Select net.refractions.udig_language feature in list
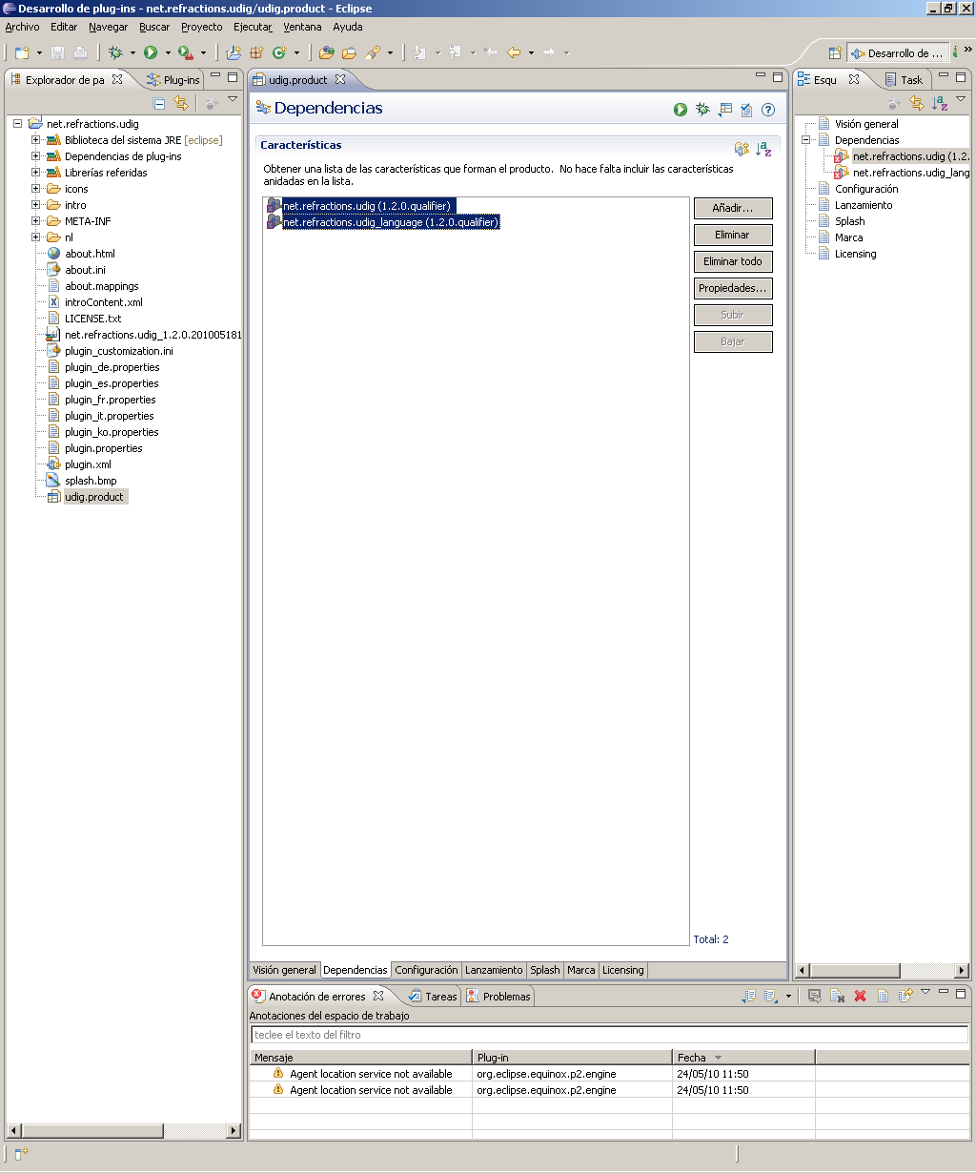Image resolution: width=976 pixels, height=1174 pixels. (x=391, y=222)
